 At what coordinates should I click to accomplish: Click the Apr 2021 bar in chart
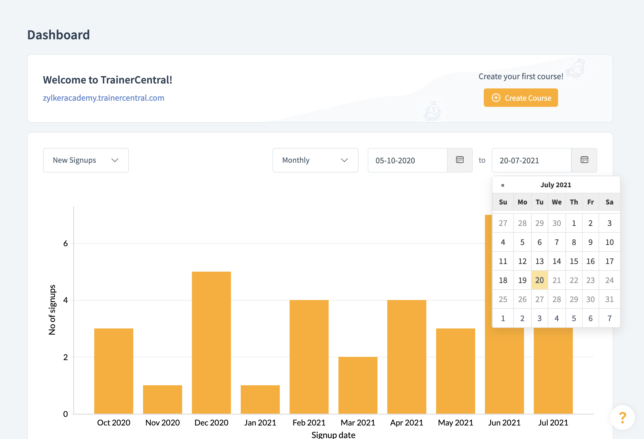[x=406, y=357]
